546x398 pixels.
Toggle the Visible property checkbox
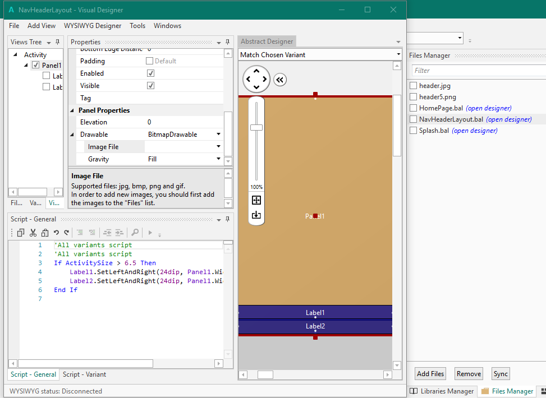[x=150, y=86]
